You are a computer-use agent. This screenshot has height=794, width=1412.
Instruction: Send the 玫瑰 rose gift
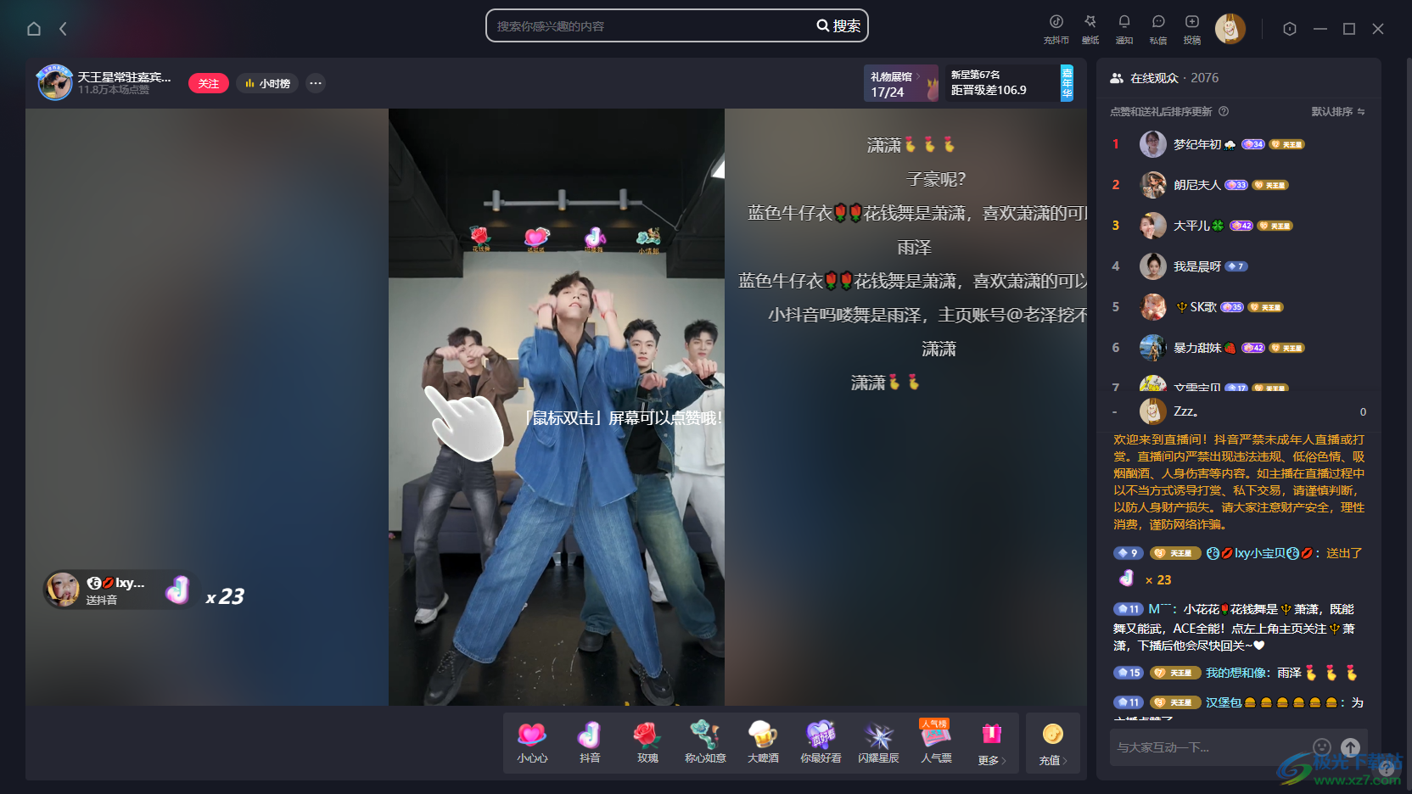(647, 743)
